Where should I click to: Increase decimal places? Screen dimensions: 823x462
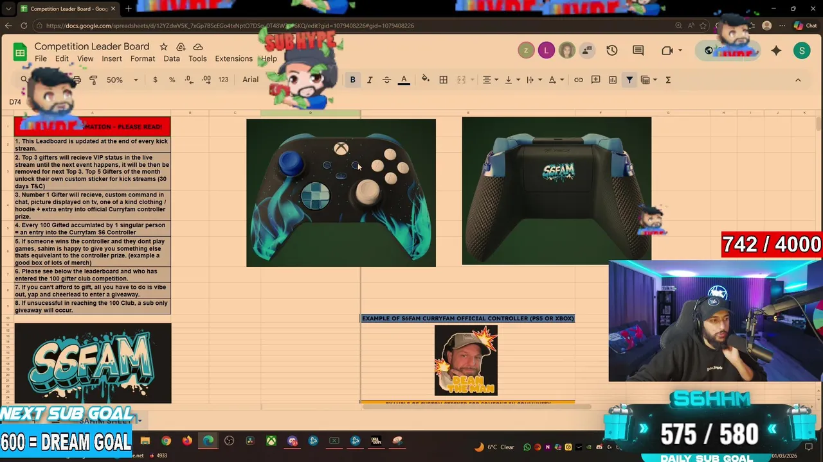coord(206,80)
